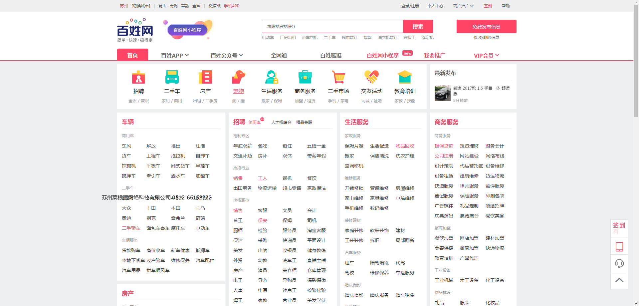This screenshot has width=639, height=306.
Task: Click the customer service headset icon
Action: [619, 263]
